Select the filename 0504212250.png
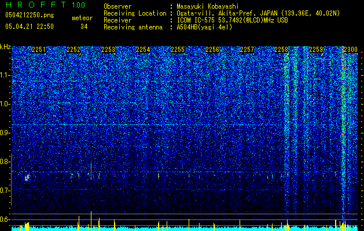This screenshot has height=231, width=364. coord(30,15)
